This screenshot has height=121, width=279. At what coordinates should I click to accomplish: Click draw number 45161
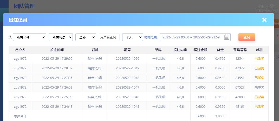[x=240, y=107]
